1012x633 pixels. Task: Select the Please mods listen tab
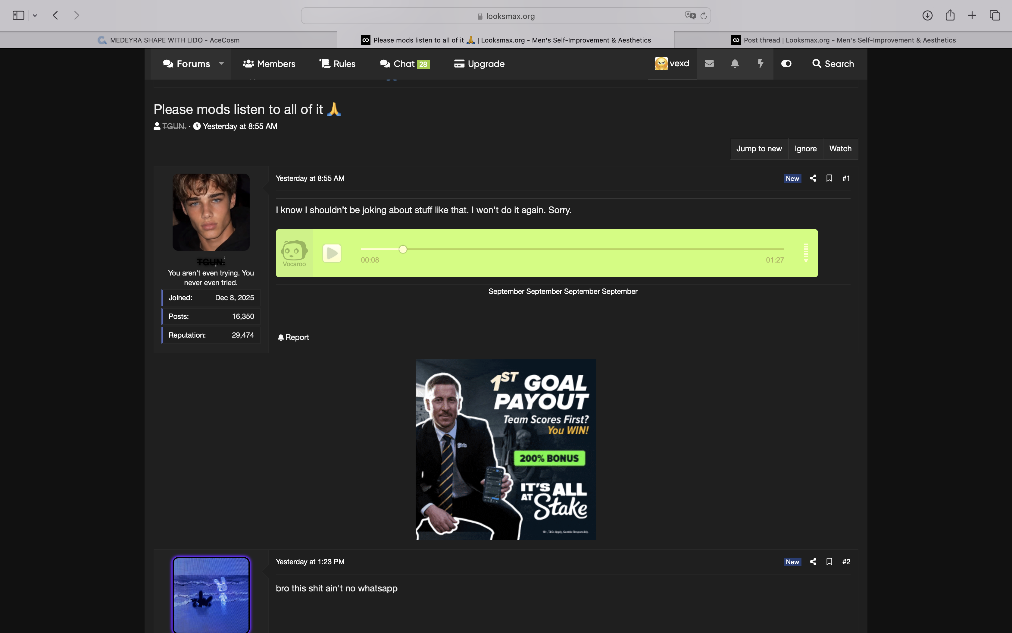[506, 40]
